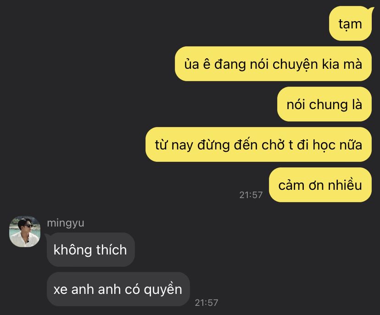Select the gray 'không thích' message bubble
380x315 pixels.
tap(90, 249)
